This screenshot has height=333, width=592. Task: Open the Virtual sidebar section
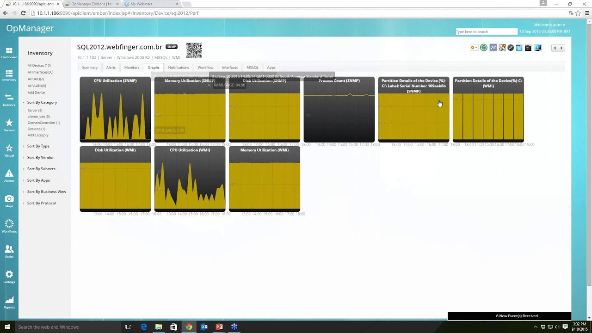pyautogui.click(x=9, y=150)
